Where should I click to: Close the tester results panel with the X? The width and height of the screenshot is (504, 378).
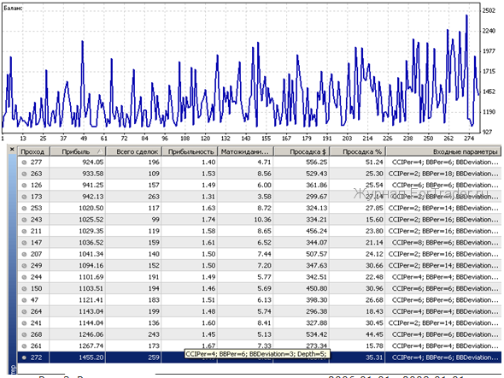[12, 150]
